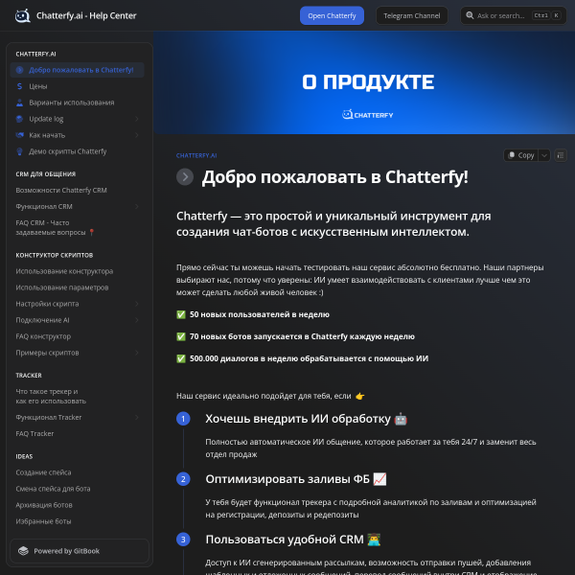Open Что такое трекер и как его использовать
575x575 pixels.
coord(77,397)
